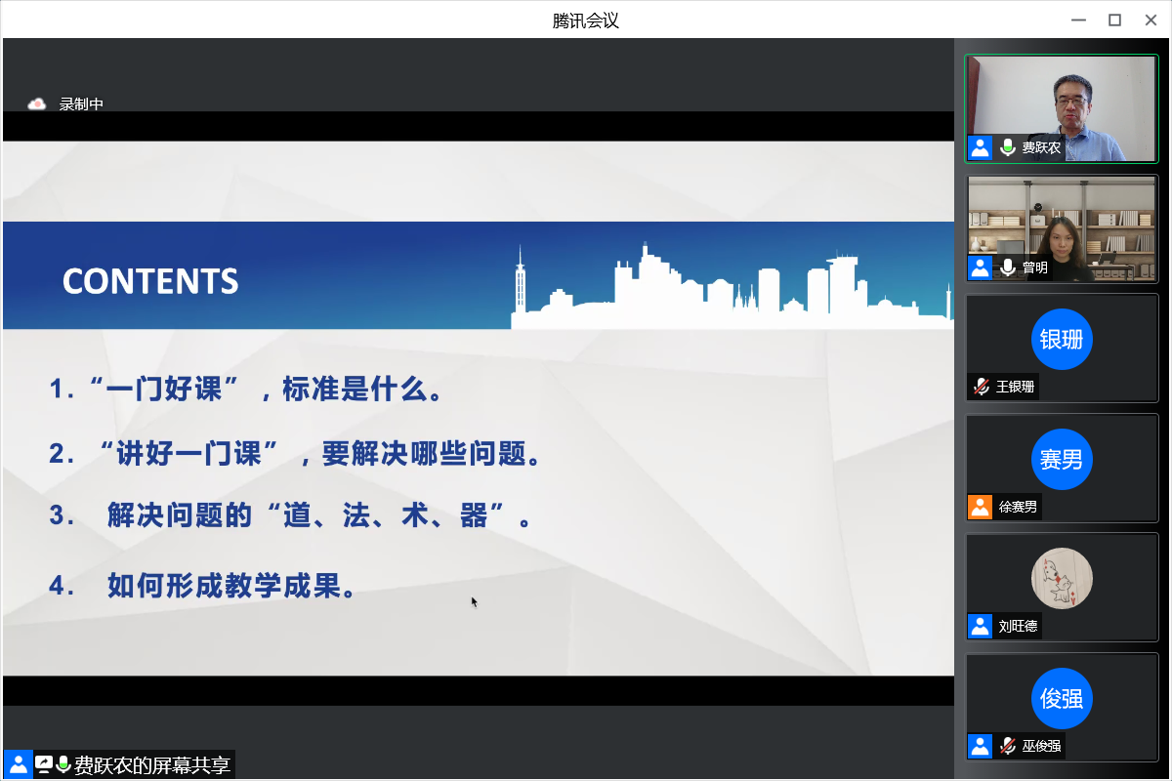Click 刘旺德's playing card avatar
The width and height of the screenshot is (1172, 781).
(1062, 579)
